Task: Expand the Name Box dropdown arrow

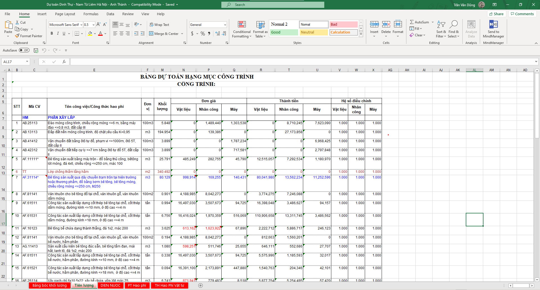Action: pos(27,62)
